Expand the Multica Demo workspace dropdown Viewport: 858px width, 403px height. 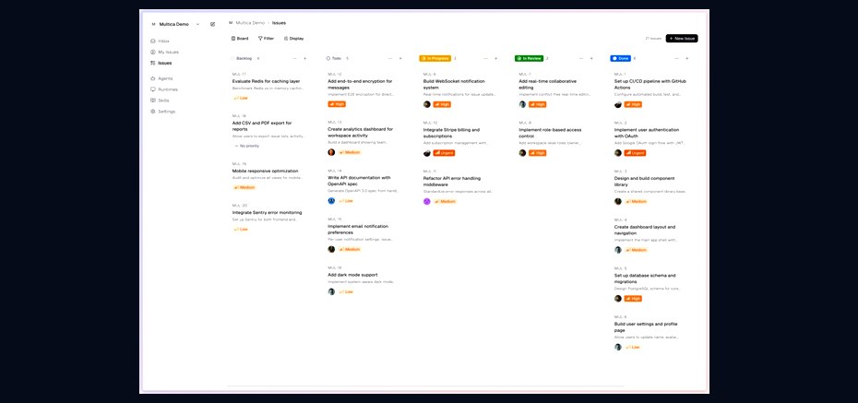pyautogui.click(x=197, y=24)
